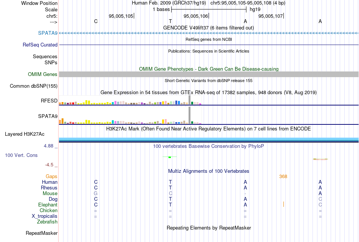Click the GTEx Gene Expression track title
Viewport: 359px width, 242px height.
[x=209, y=92]
